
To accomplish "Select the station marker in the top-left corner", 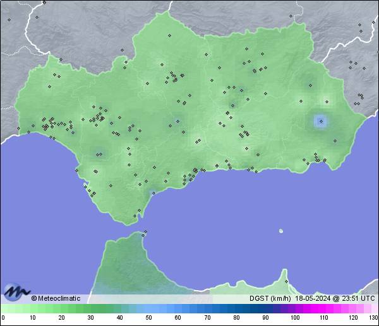I will click(9, 20).
